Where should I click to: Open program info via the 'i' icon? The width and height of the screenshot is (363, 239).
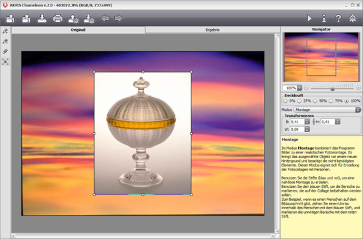click(x=324, y=18)
